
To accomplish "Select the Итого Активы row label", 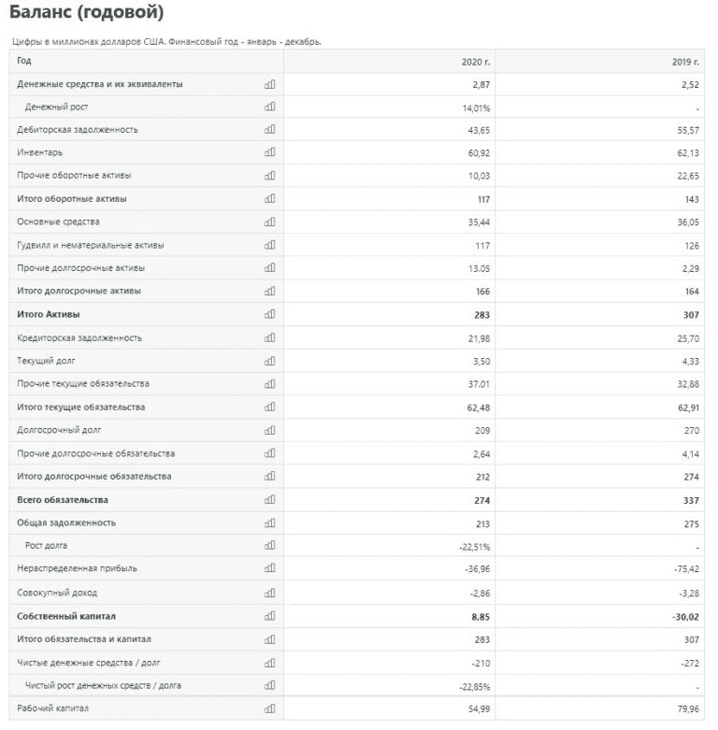I will [x=49, y=314].
